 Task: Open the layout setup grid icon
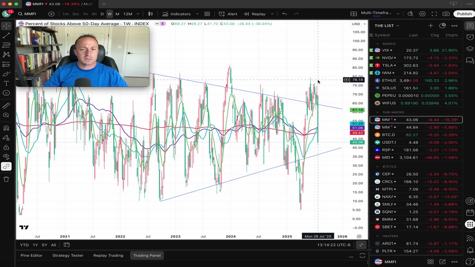354,14
